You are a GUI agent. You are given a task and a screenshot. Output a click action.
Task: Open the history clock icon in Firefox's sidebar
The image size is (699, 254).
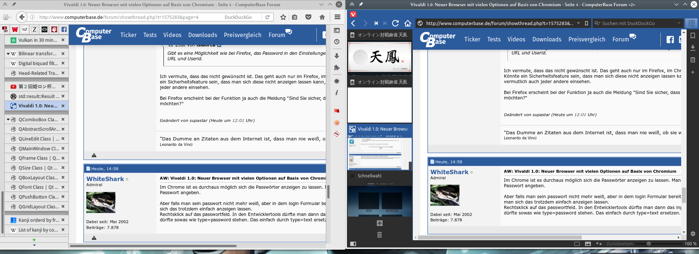tap(337, 42)
